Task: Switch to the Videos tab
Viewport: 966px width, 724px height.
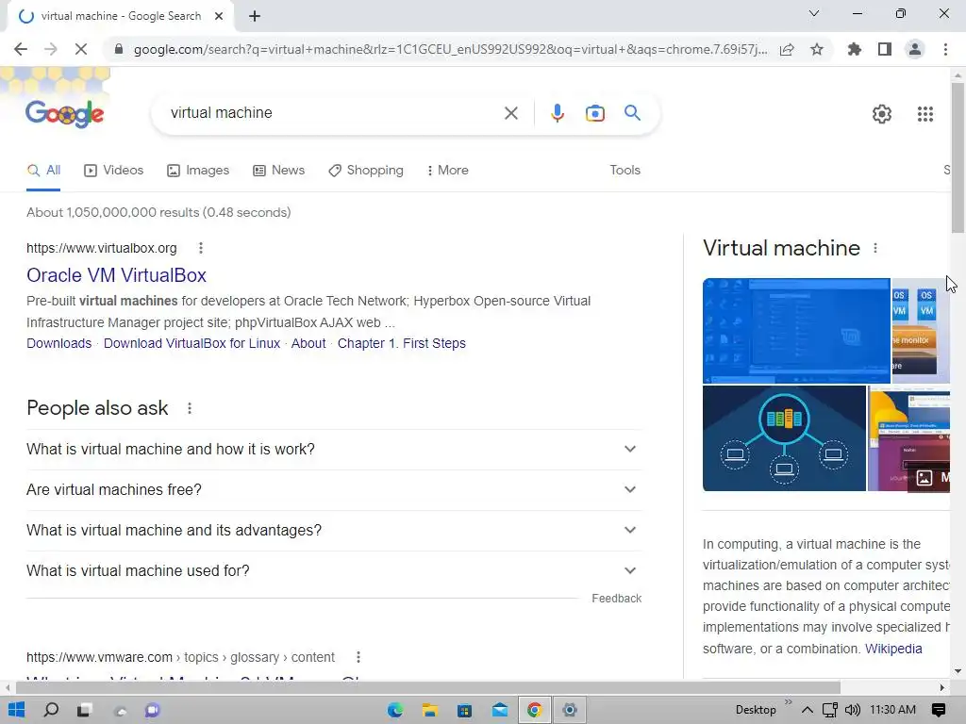Action: (114, 170)
